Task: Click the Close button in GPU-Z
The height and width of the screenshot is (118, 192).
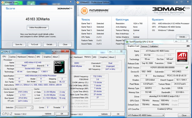Action: click(x=184, y=115)
